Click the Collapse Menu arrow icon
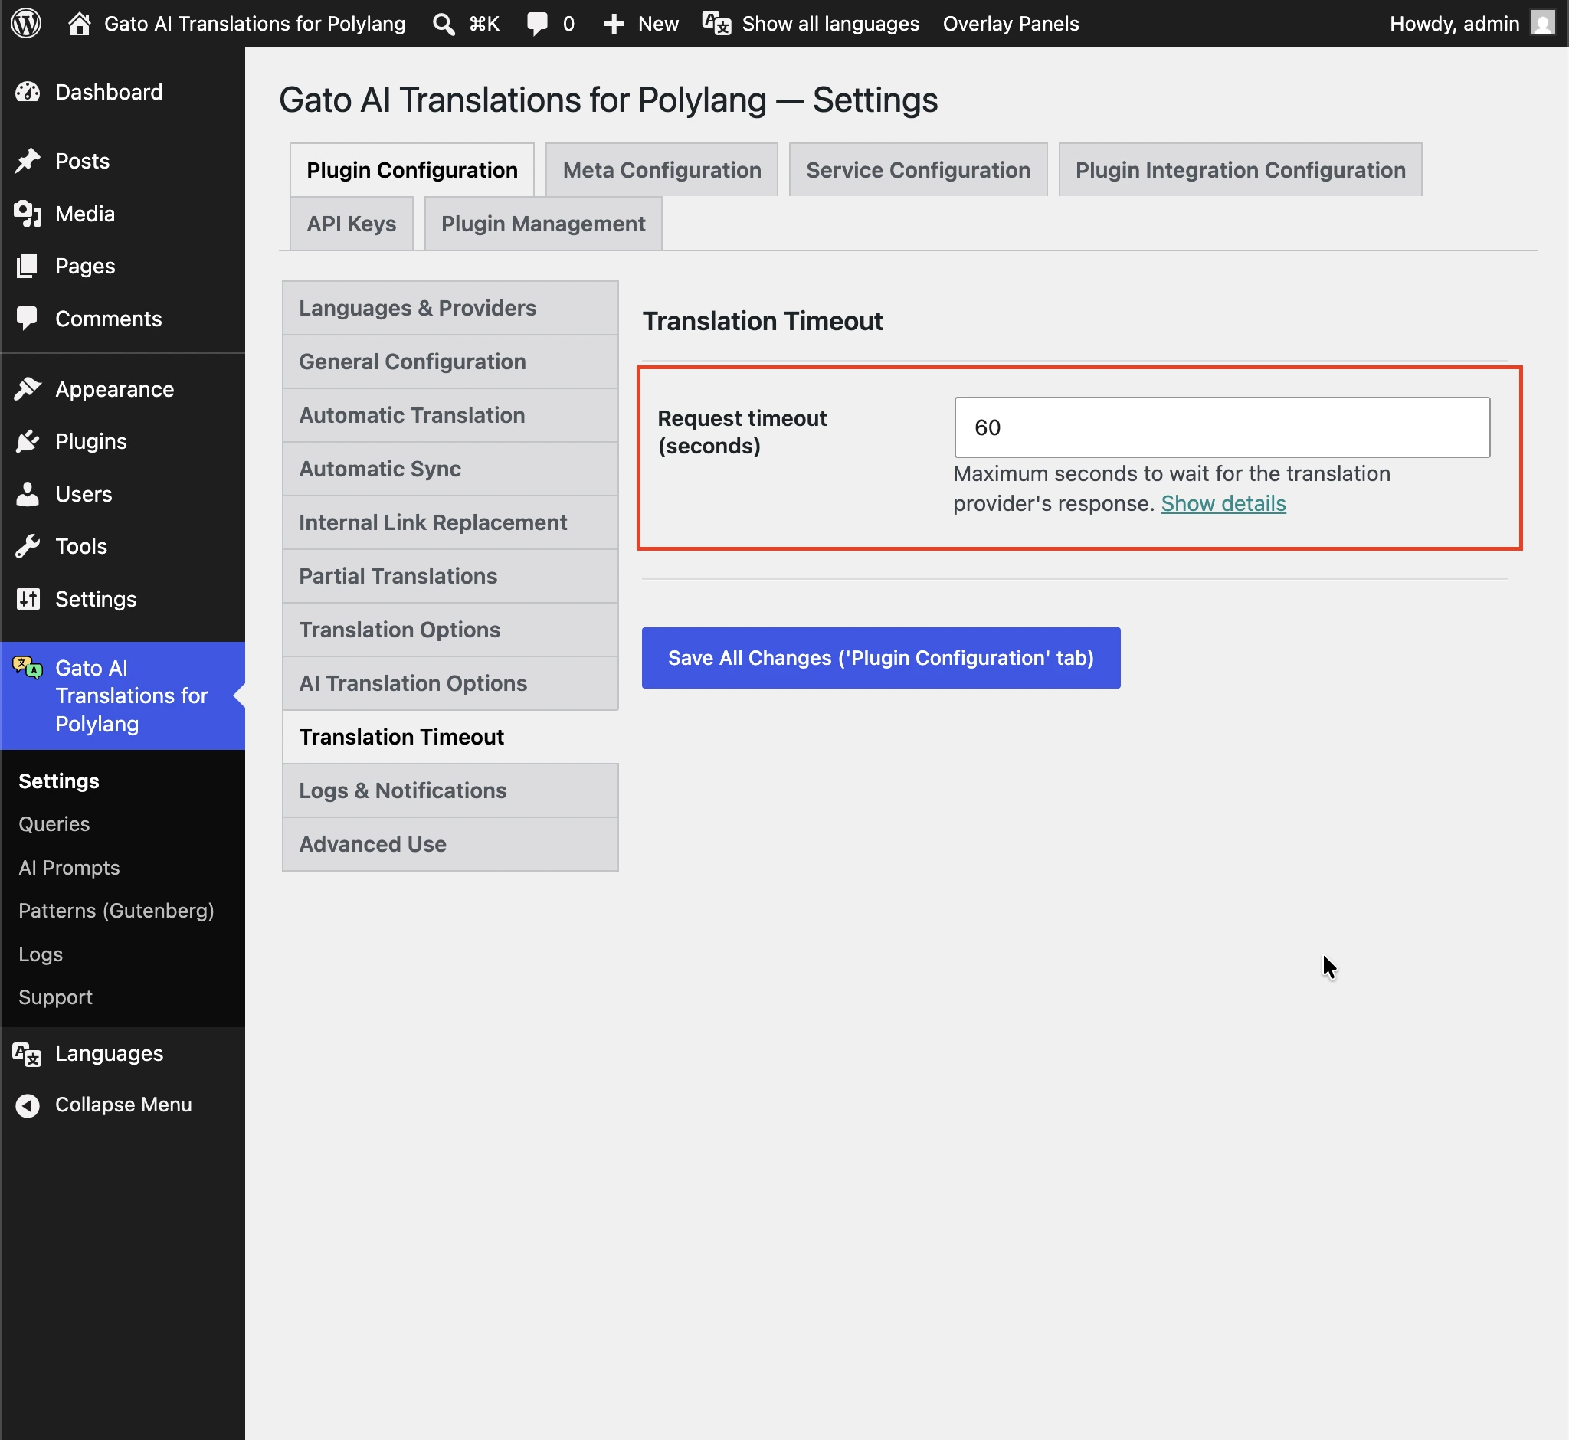 click(x=28, y=1105)
